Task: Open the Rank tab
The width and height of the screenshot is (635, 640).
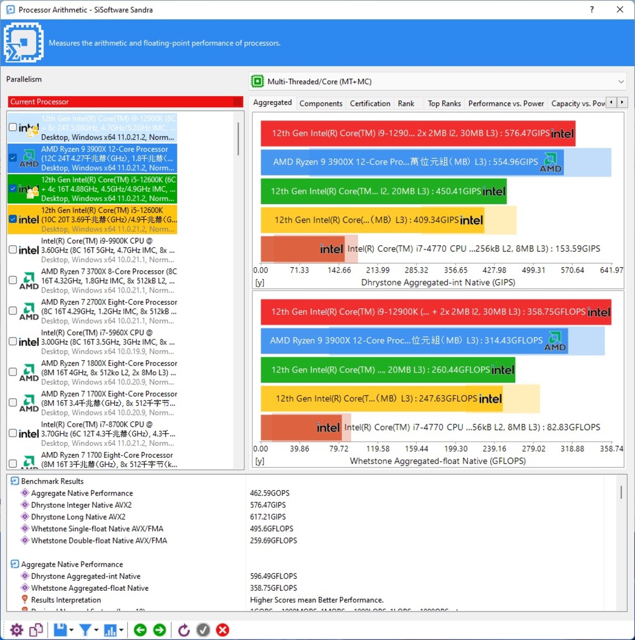Action: tap(406, 104)
